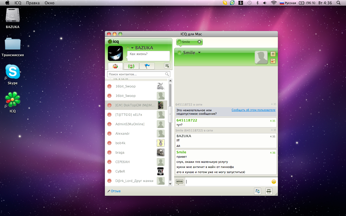This screenshot has width=346, height=216.
Task: Click games icon button at bottom
Action: 258,191
